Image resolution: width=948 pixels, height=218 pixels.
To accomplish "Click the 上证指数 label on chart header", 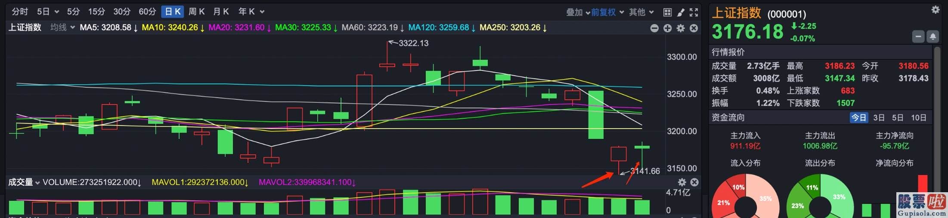I will pyautogui.click(x=25, y=28).
